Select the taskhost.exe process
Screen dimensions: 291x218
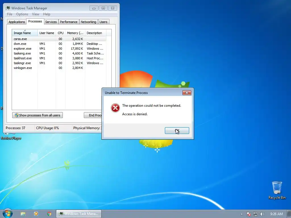tap(59, 58)
